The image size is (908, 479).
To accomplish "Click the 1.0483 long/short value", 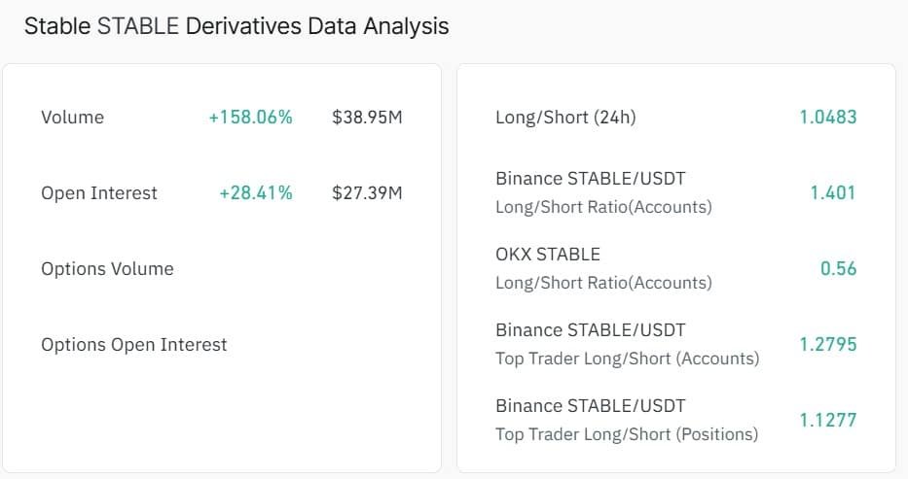I will pos(828,118).
